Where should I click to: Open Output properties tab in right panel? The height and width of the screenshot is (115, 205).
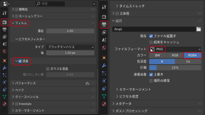[x=104, y=25]
